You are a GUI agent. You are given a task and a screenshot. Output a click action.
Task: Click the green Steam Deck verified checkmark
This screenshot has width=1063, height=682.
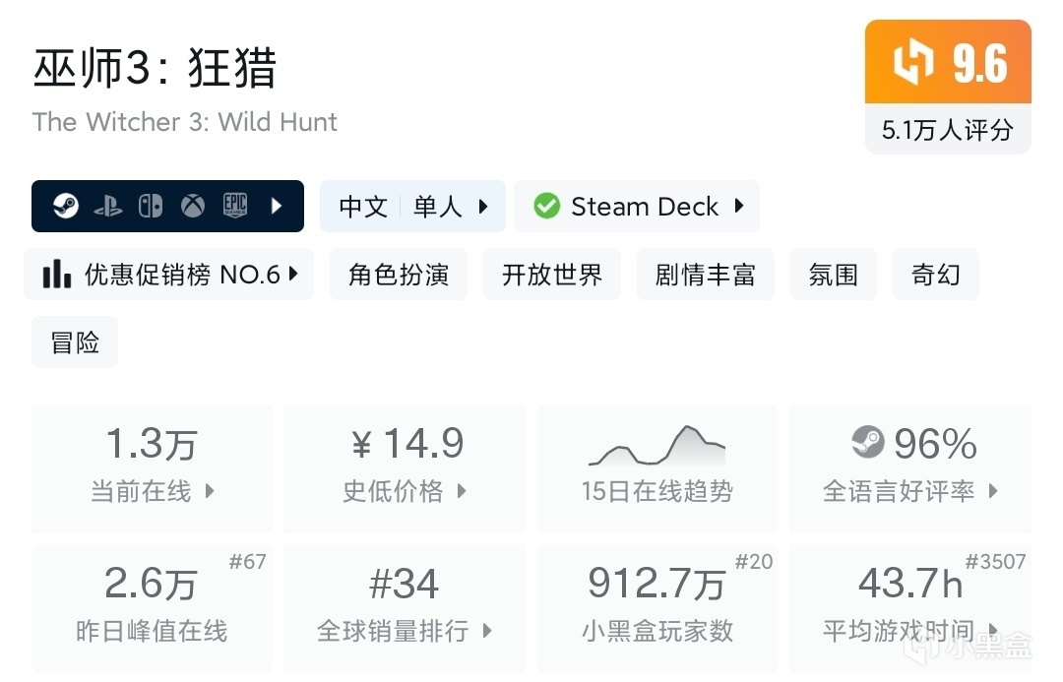546,207
